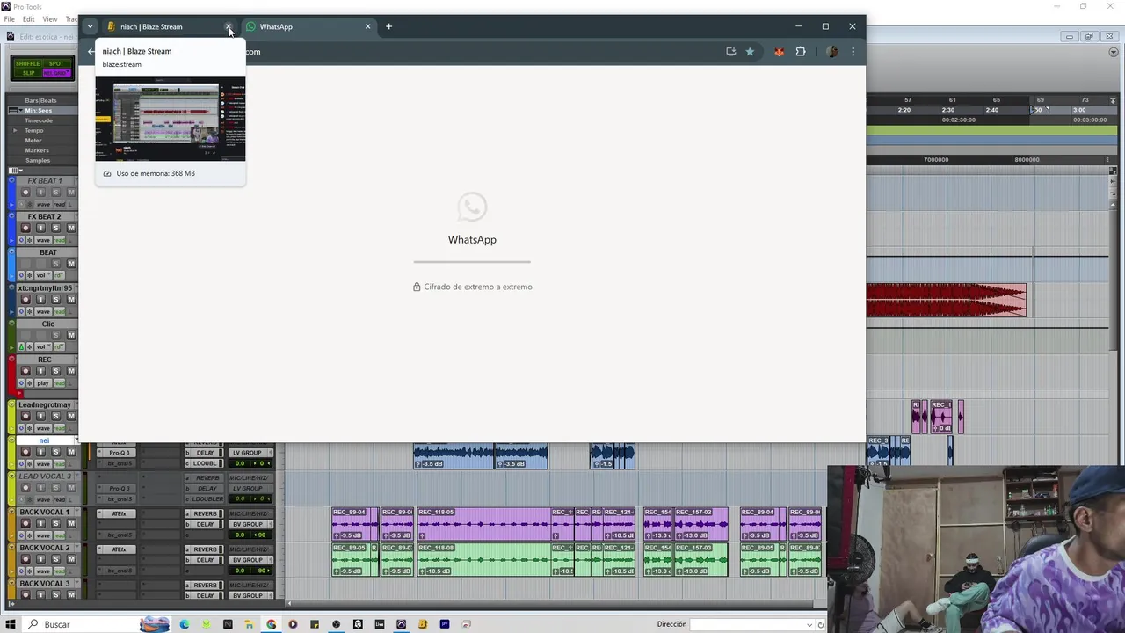
Task: Click the blaze.stream tab preview thumbnail
Action: tap(171, 119)
